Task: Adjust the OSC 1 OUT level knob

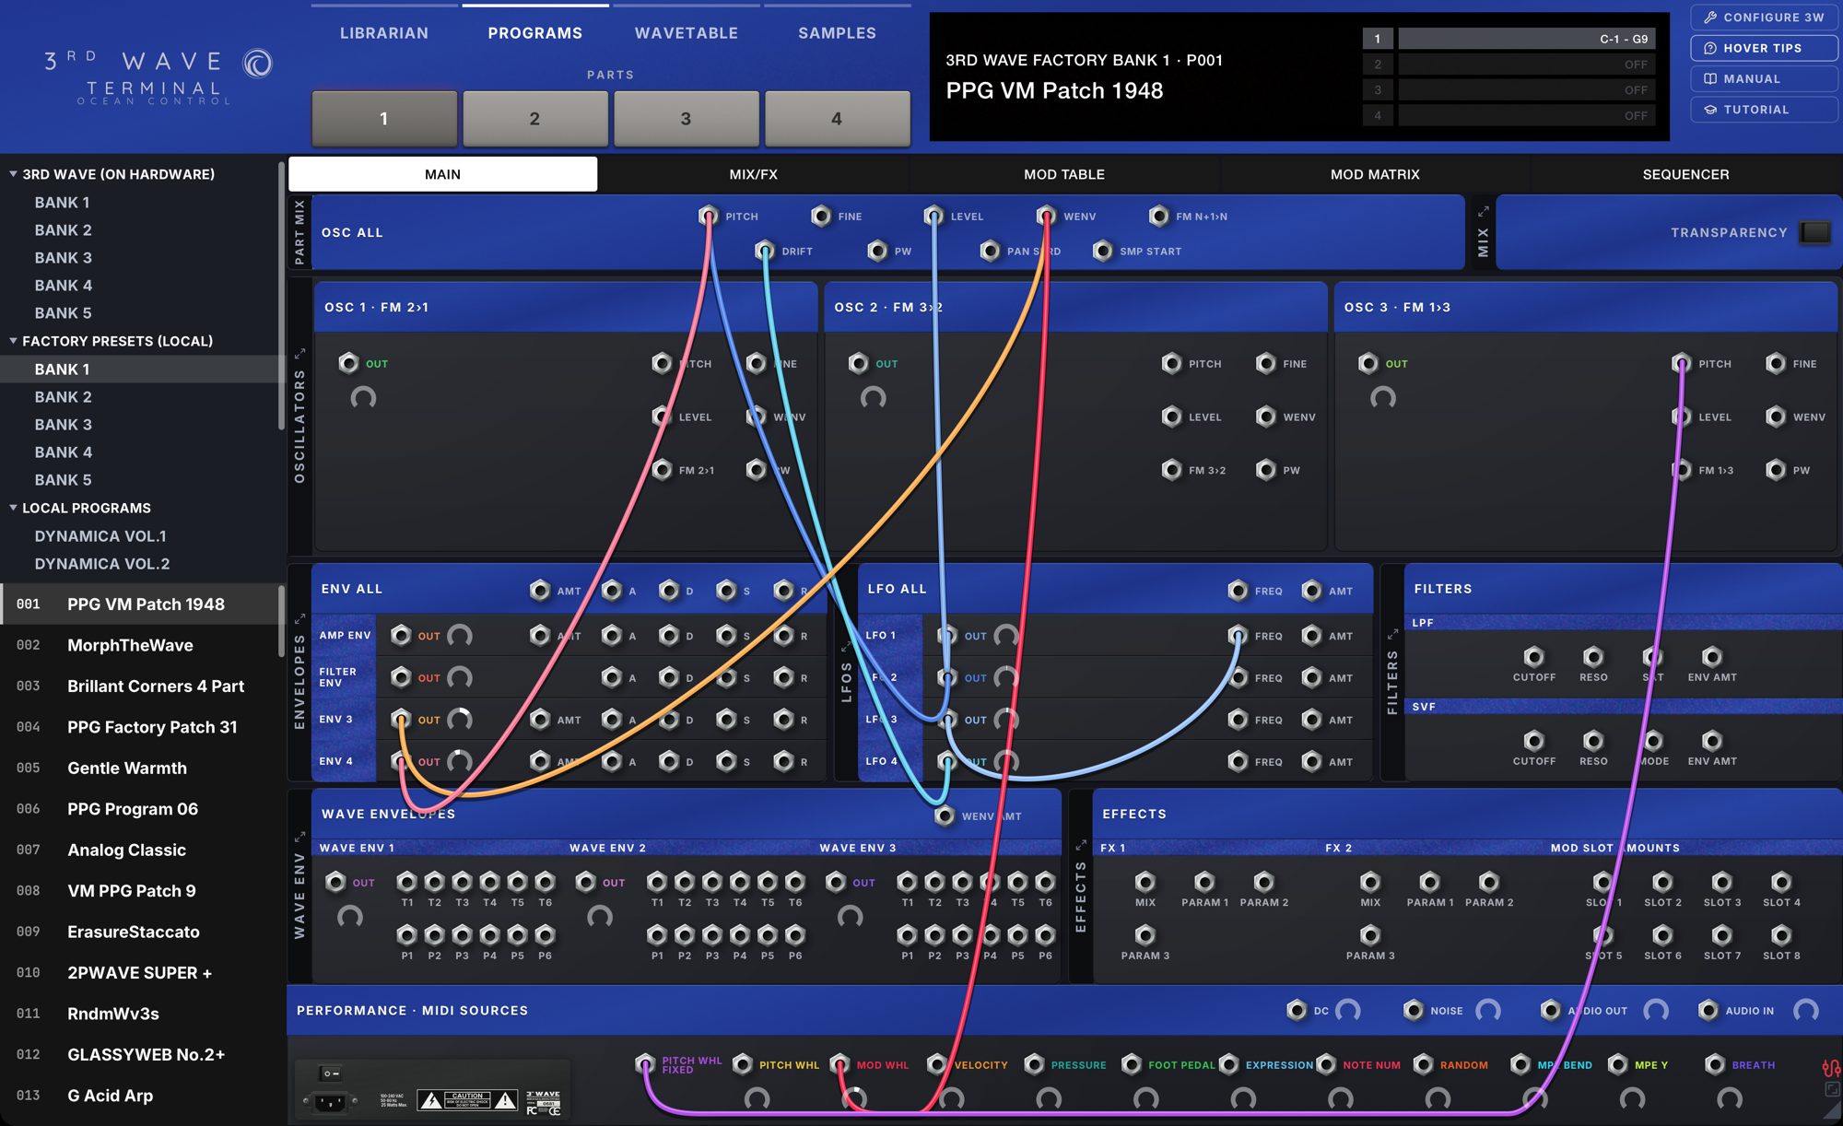Action: coord(363,399)
